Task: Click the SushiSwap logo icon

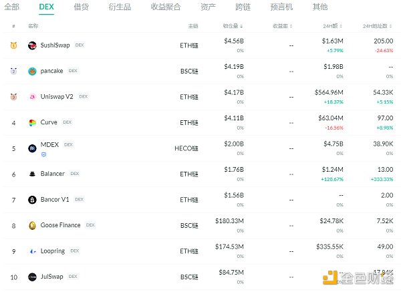Action: pyautogui.click(x=32, y=45)
